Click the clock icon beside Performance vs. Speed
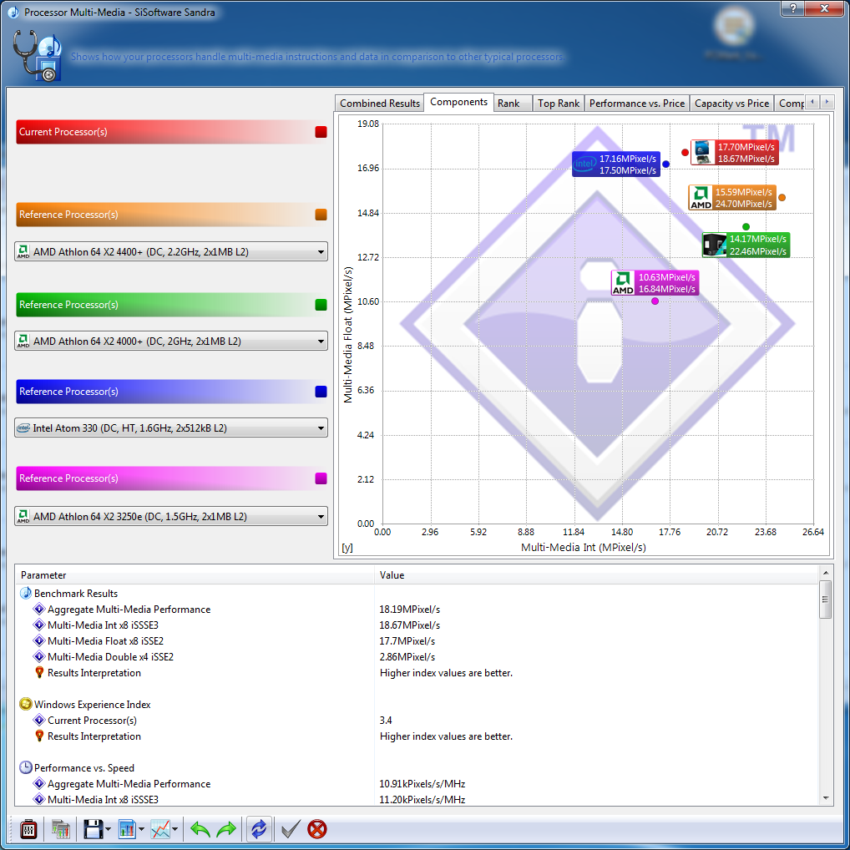This screenshot has width=850, height=850. click(26, 767)
